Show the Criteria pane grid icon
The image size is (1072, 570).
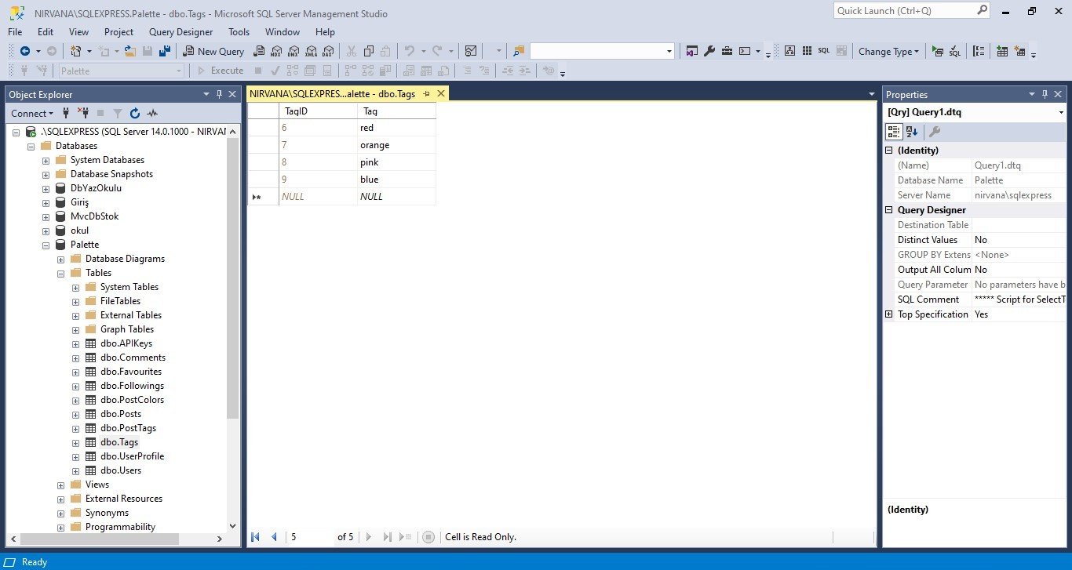click(x=806, y=51)
